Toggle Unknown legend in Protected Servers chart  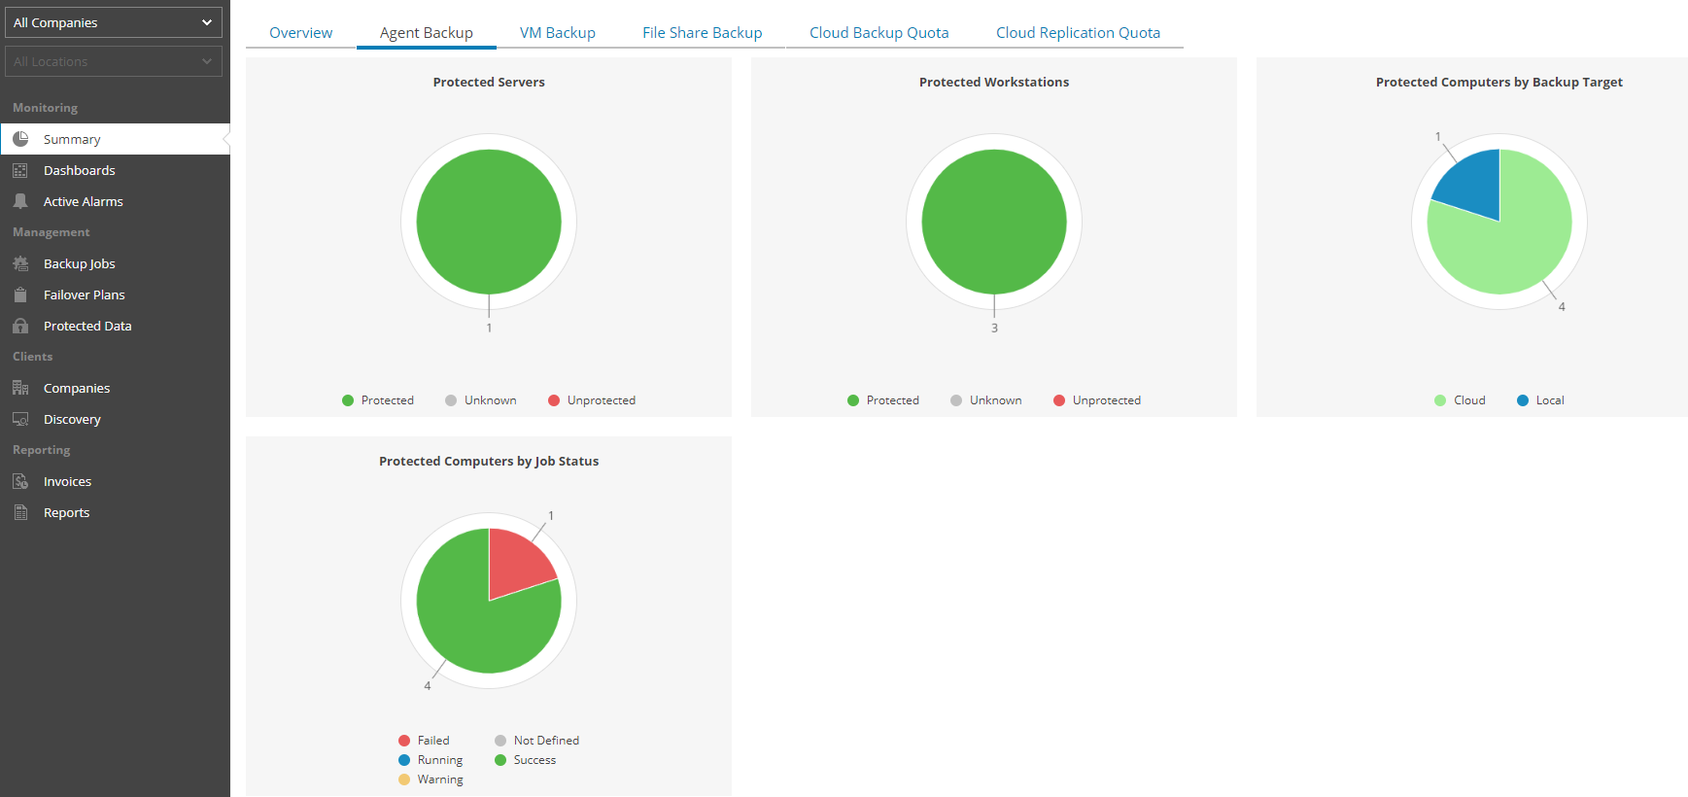(x=481, y=400)
